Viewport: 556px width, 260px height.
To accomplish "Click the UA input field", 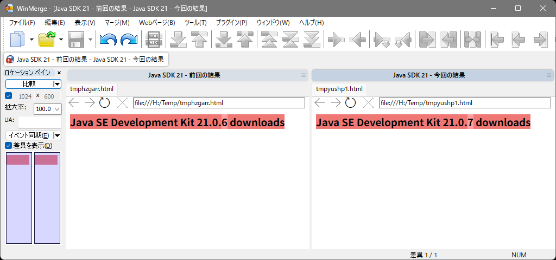I will click(x=40, y=122).
